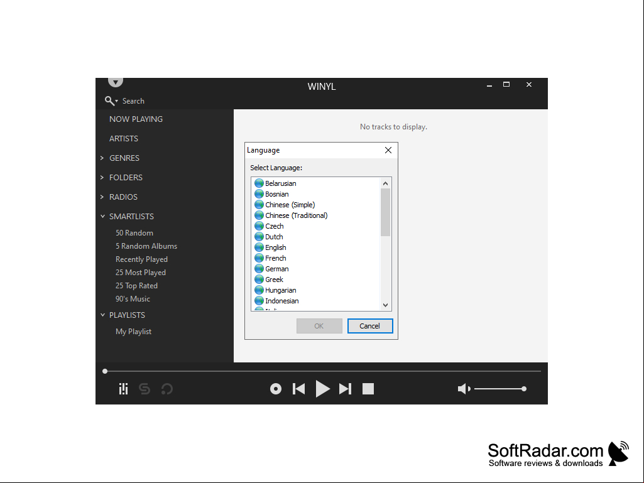Click the globe icon beside Czech

[259, 226]
